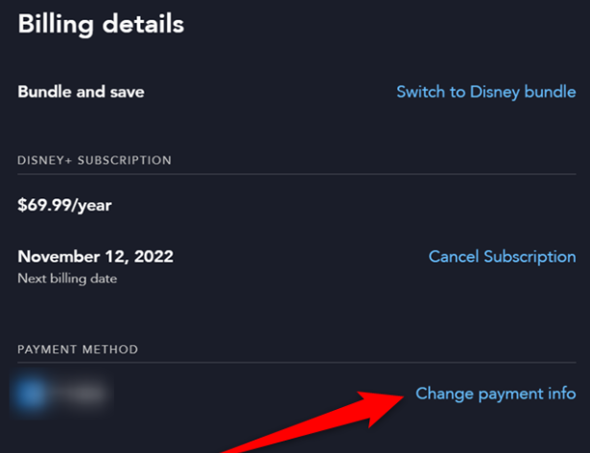Viewport: 590px width, 453px height.
Task: Select Cancel Subscription
Action: 503,257
